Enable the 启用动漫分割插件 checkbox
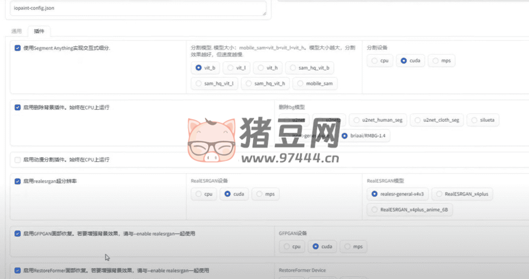 point(18,160)
